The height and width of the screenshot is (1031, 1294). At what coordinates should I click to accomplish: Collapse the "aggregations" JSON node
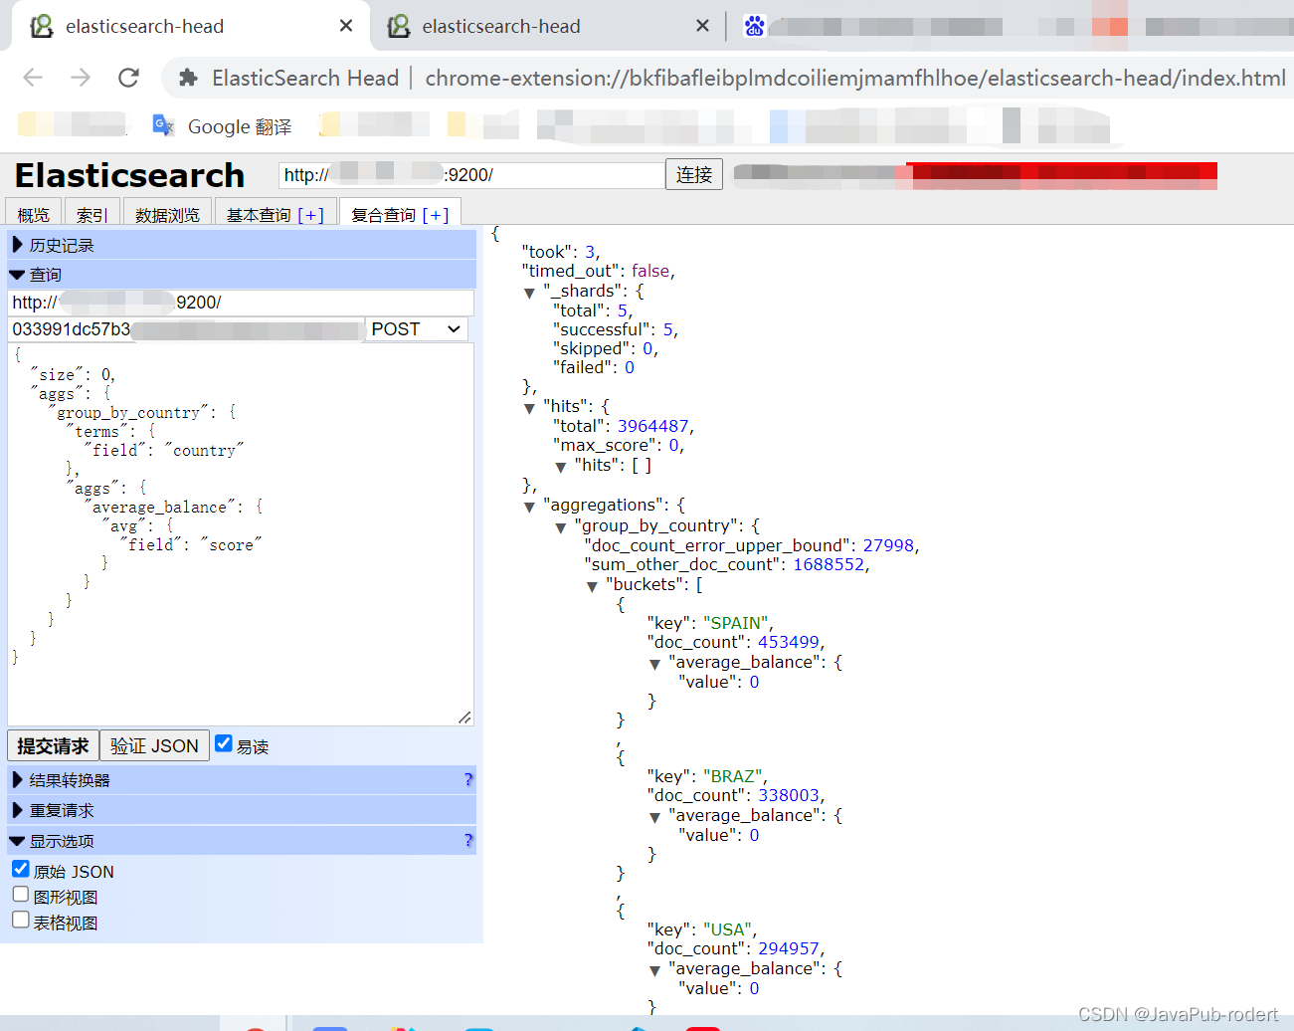click(x=529, y=507)
